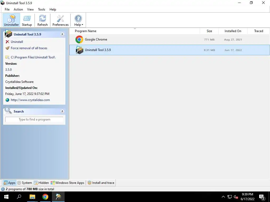Click the red X Uninstall icon
Viewport: 270px width, 202px height.
coord(7,42)
